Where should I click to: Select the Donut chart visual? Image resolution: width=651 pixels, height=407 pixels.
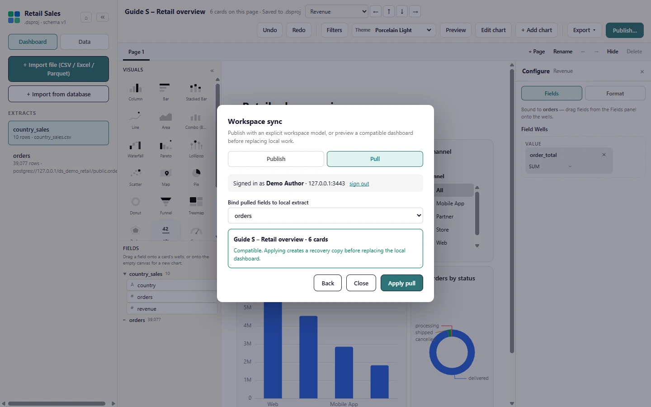tap(135, 205)
